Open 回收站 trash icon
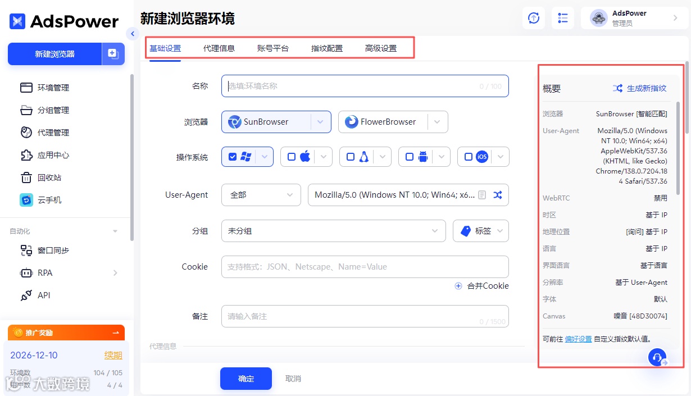 26,177
